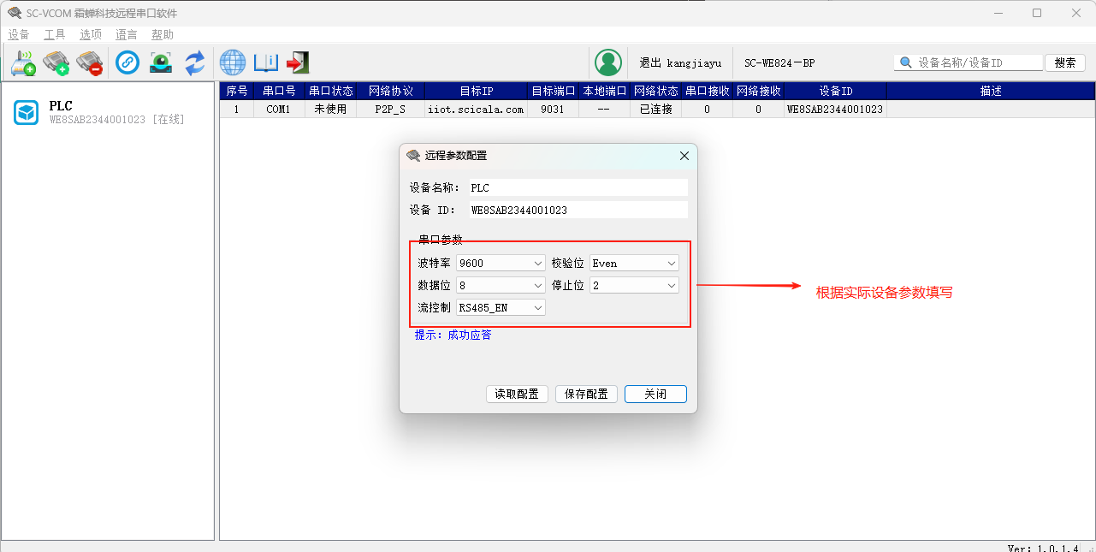Image resolution: width=1096 pixels, height=552 pixels.
Task: Click the 描述 column header
Action: click(991, 92)
